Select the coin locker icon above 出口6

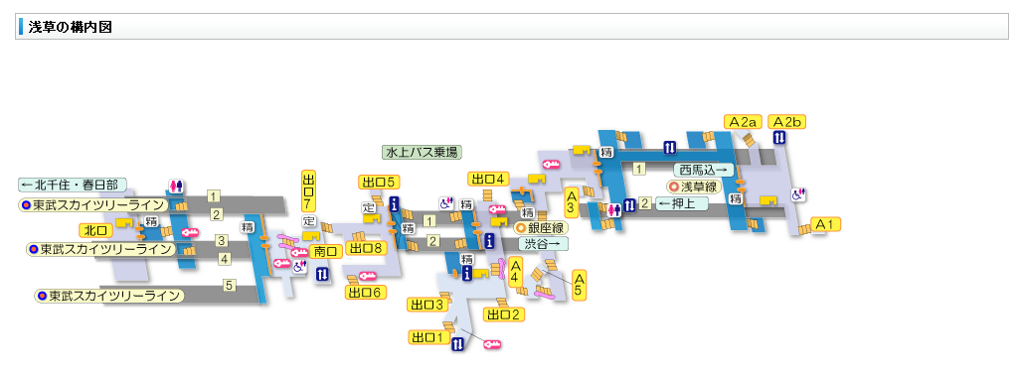(x=368, y=276)
